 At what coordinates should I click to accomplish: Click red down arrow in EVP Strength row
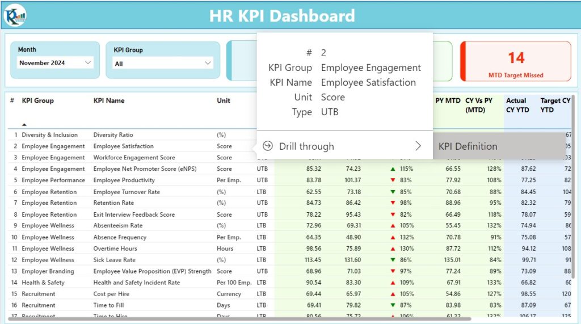coord(393,271)
